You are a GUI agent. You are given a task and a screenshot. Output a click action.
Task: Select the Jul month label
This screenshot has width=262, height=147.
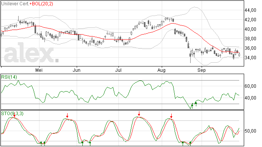(x=118, y=70)
